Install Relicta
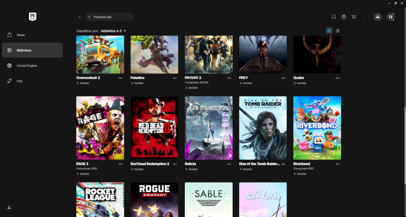The image size is (406, 217). point(191,169)
